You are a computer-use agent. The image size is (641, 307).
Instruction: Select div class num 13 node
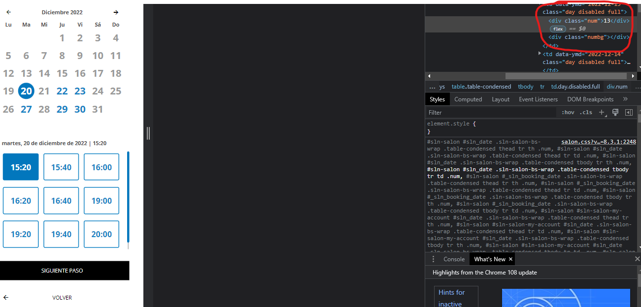589,21
